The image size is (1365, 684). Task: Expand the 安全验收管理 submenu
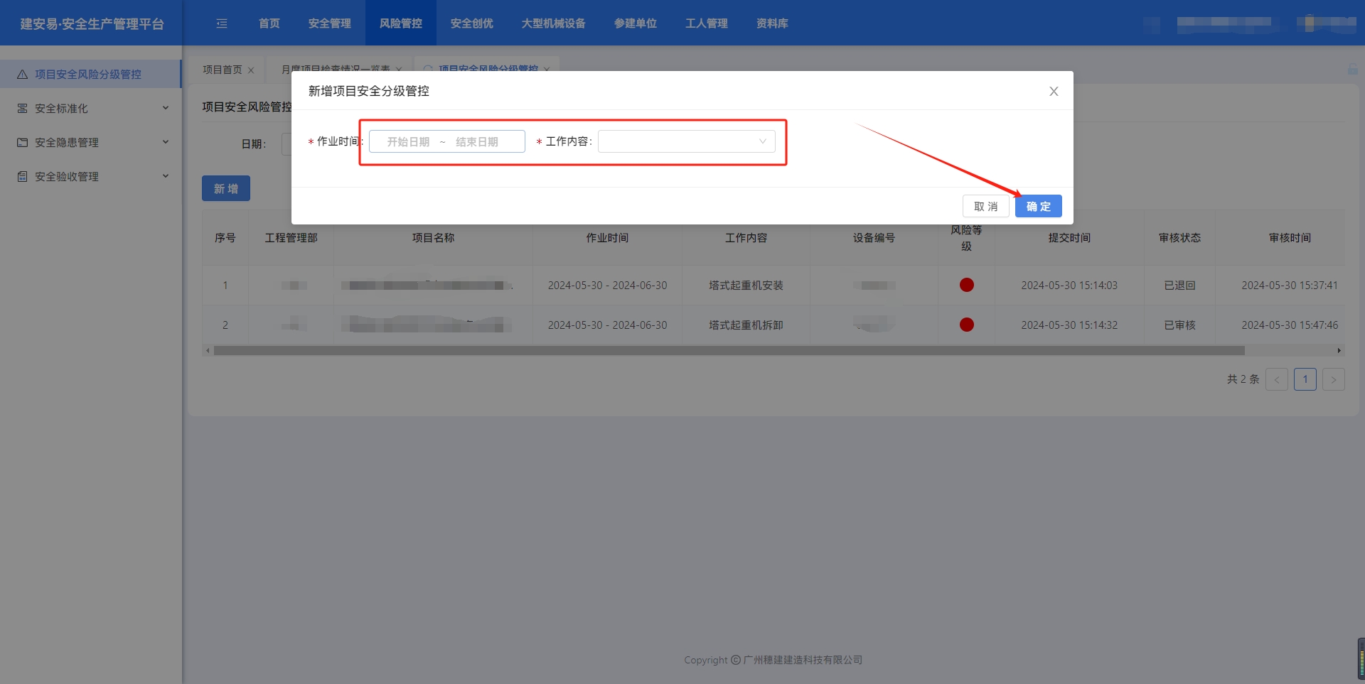click(165, 176)
